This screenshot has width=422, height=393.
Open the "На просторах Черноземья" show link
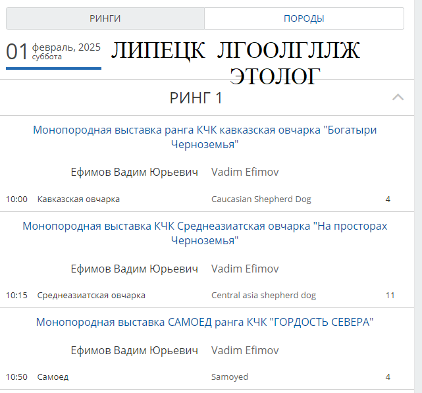pyautogui.click(x=205, y=233)
